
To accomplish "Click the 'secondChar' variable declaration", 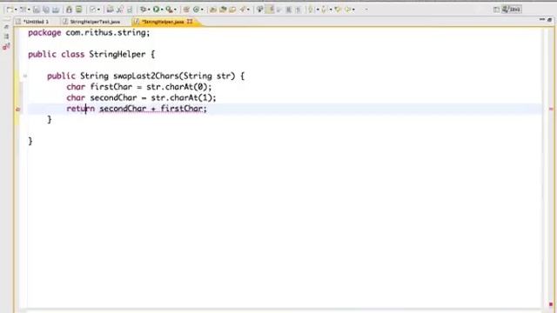I will pyautogui.click(x=113, y=97).
